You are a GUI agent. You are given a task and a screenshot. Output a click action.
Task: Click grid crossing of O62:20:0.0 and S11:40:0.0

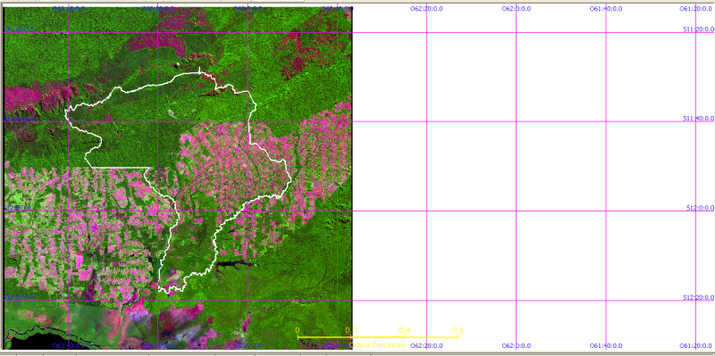[427, 121]
